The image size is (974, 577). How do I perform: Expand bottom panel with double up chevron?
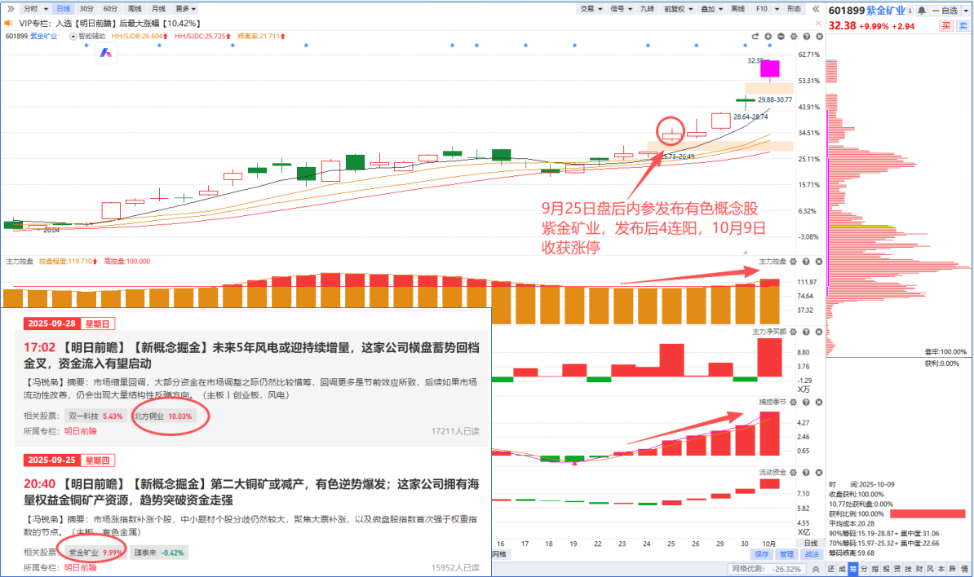click(816, 569)
